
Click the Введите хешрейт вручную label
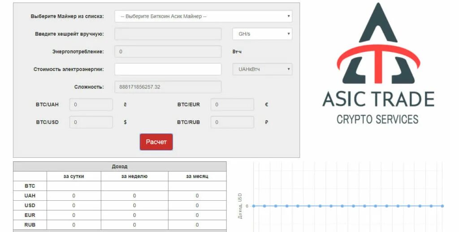pyautogui.click(x=69, y=34)
